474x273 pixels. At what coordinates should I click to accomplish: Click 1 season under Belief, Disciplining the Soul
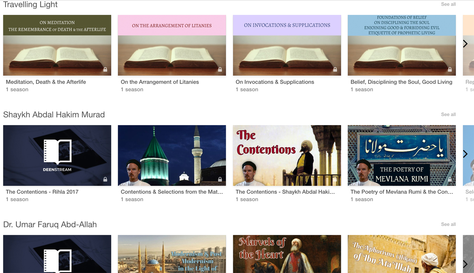pos(362,89)
